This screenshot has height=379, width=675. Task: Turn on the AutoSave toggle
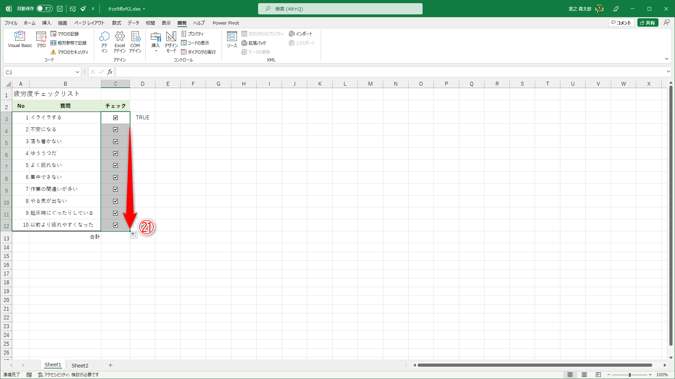pyautogui.click(x=45, y=9)
